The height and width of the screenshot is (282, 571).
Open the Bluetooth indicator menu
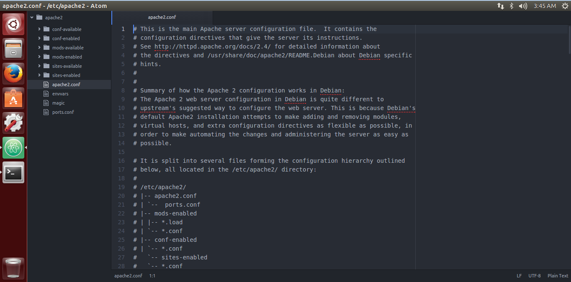pos(512,6)
